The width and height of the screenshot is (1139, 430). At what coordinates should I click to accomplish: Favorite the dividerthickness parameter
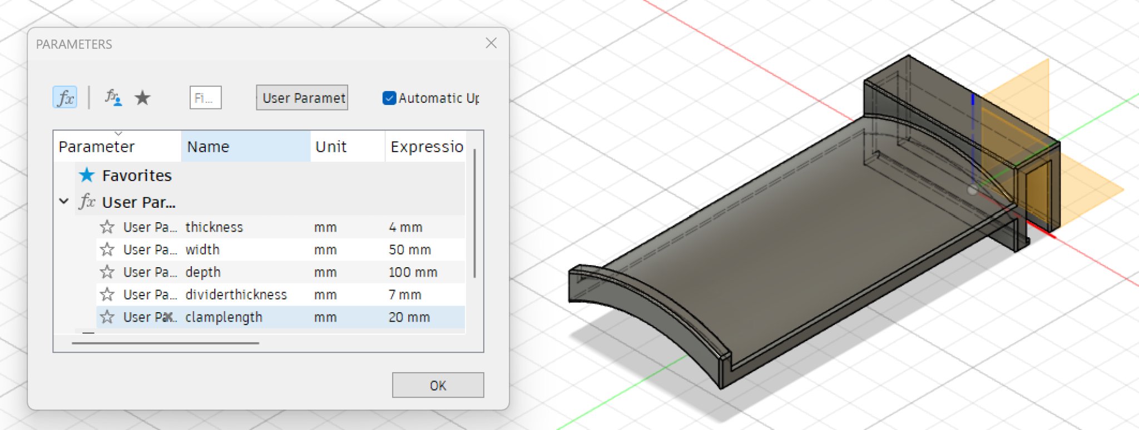coord(107,294)
